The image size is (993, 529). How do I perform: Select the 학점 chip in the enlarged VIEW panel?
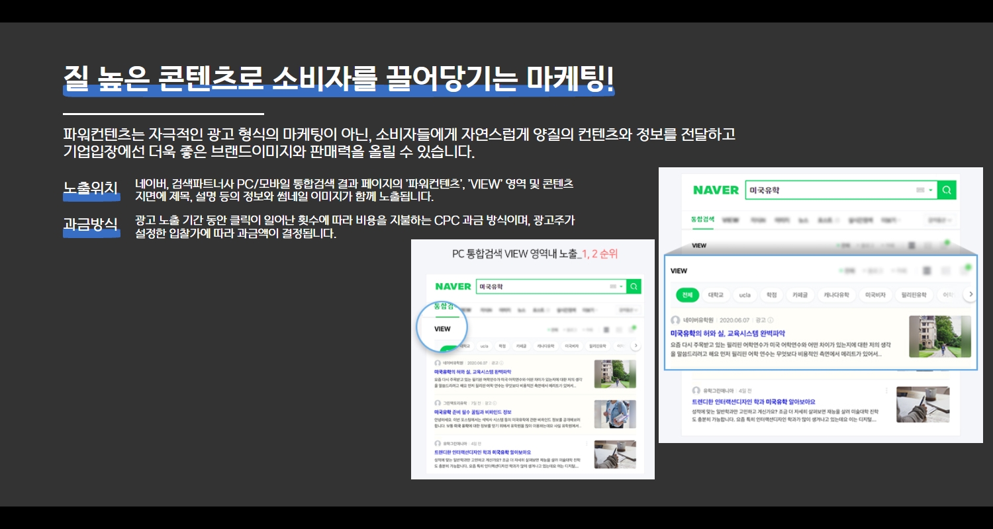coord(772,295)
